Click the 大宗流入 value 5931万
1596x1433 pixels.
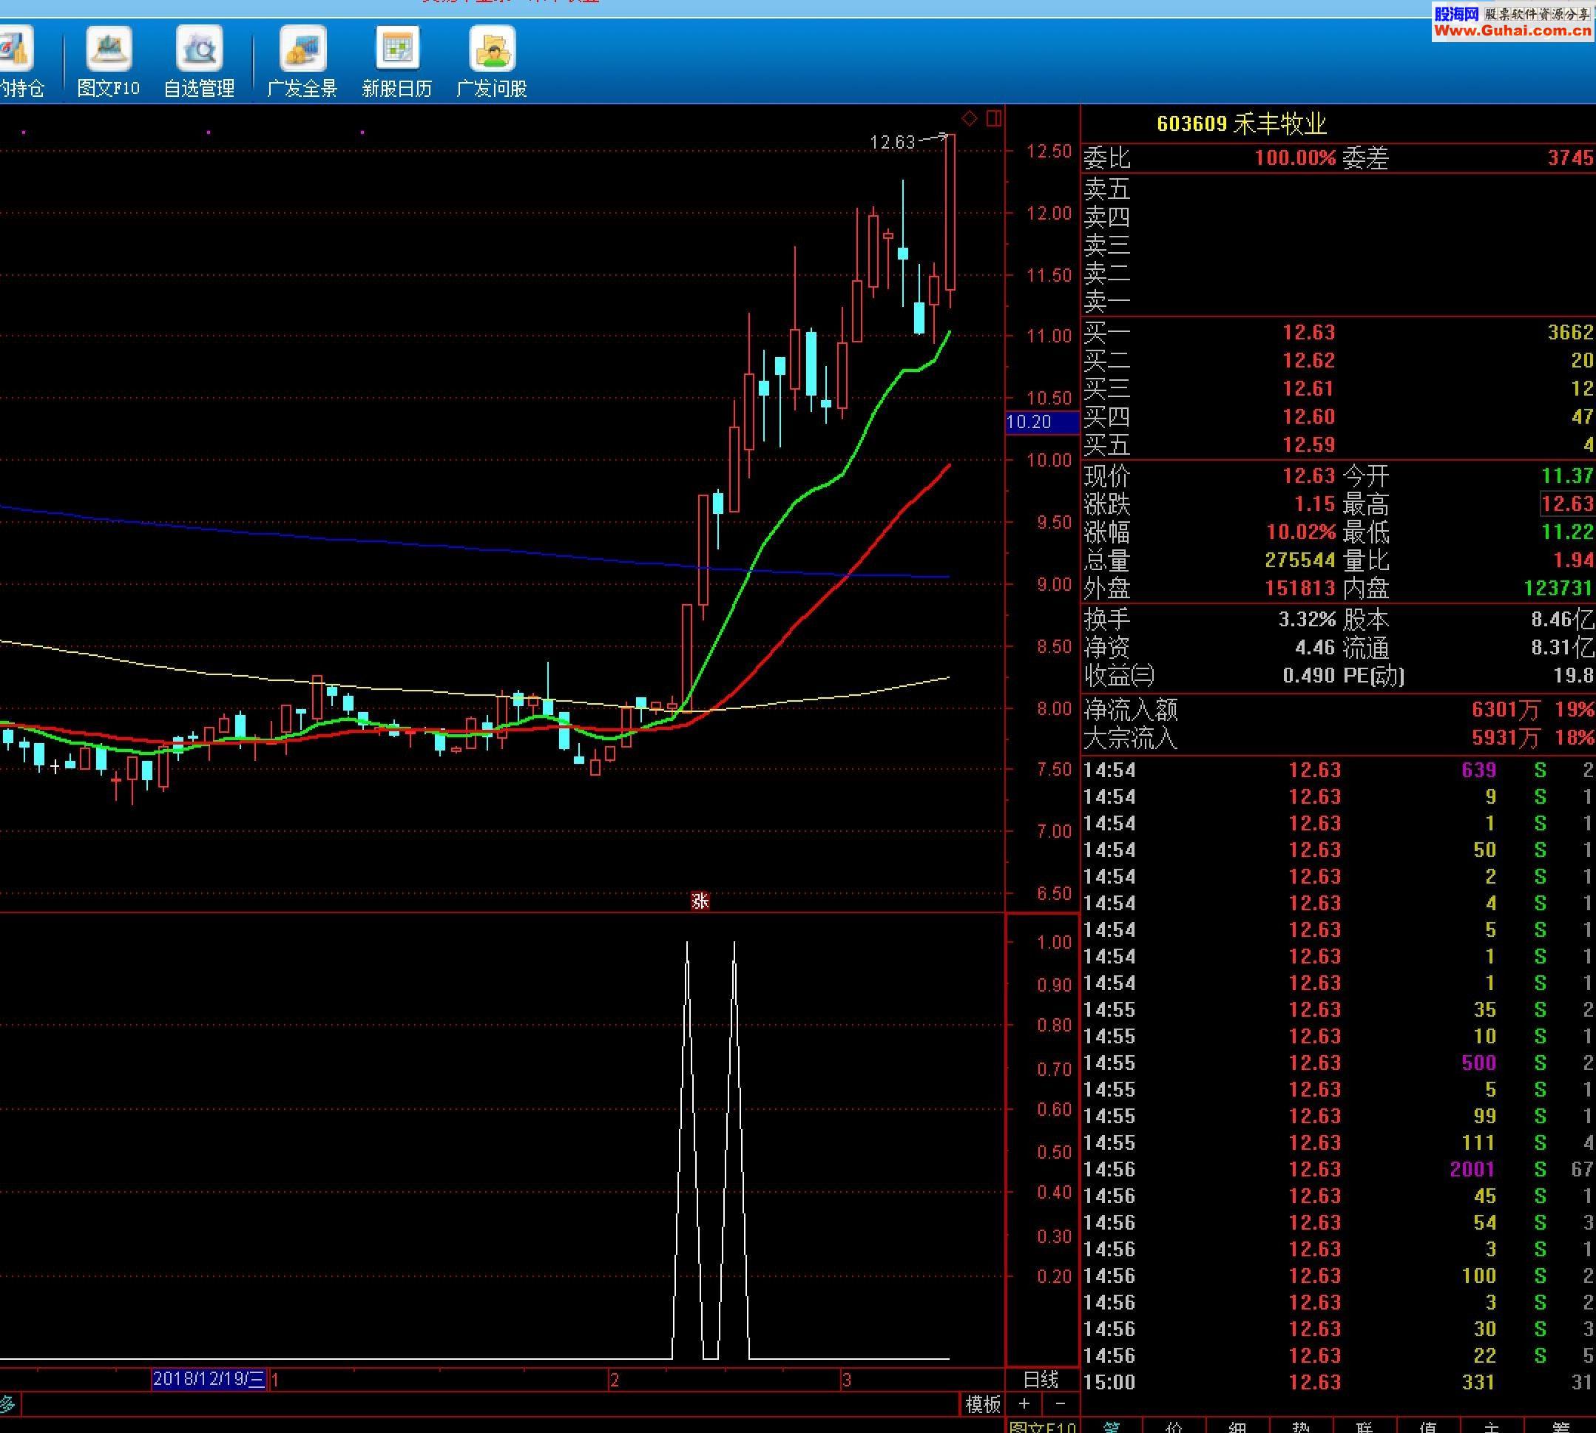1506,739
